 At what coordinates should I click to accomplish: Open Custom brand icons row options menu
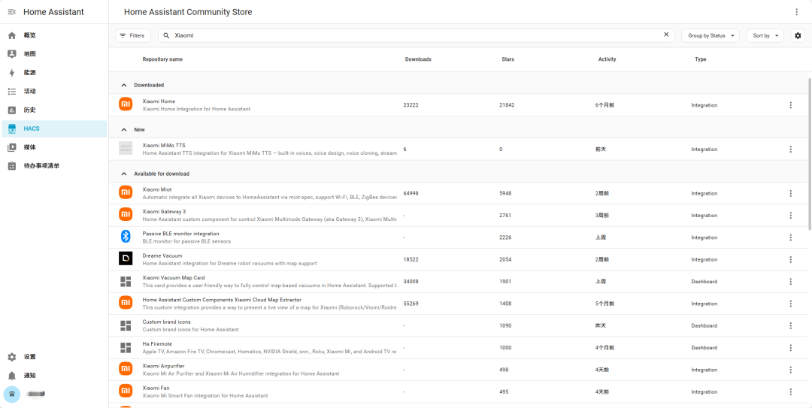point(790,325)
